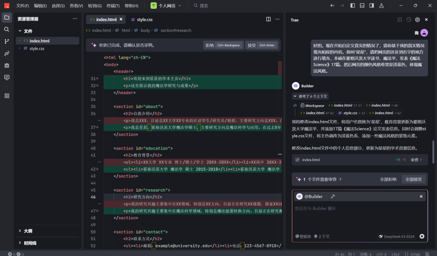Click the split editor icon
The width and height of the screenshot is (437, 256).
[x=268, y=19]
